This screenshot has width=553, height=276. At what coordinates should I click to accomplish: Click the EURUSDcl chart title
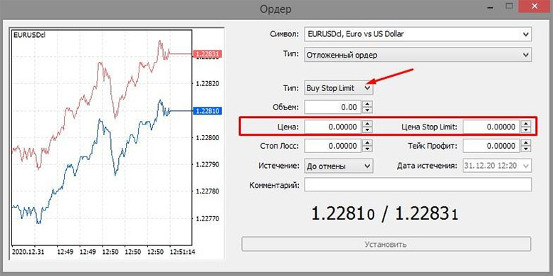pyautogui.click(x=29, y=35)
